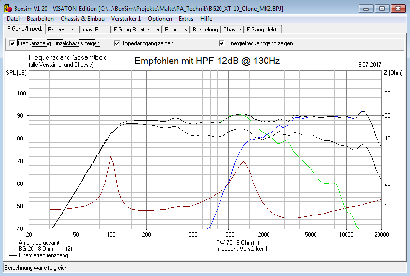Open the Datei menu
The height and width of the screenshot is (276, 410).
14,19
